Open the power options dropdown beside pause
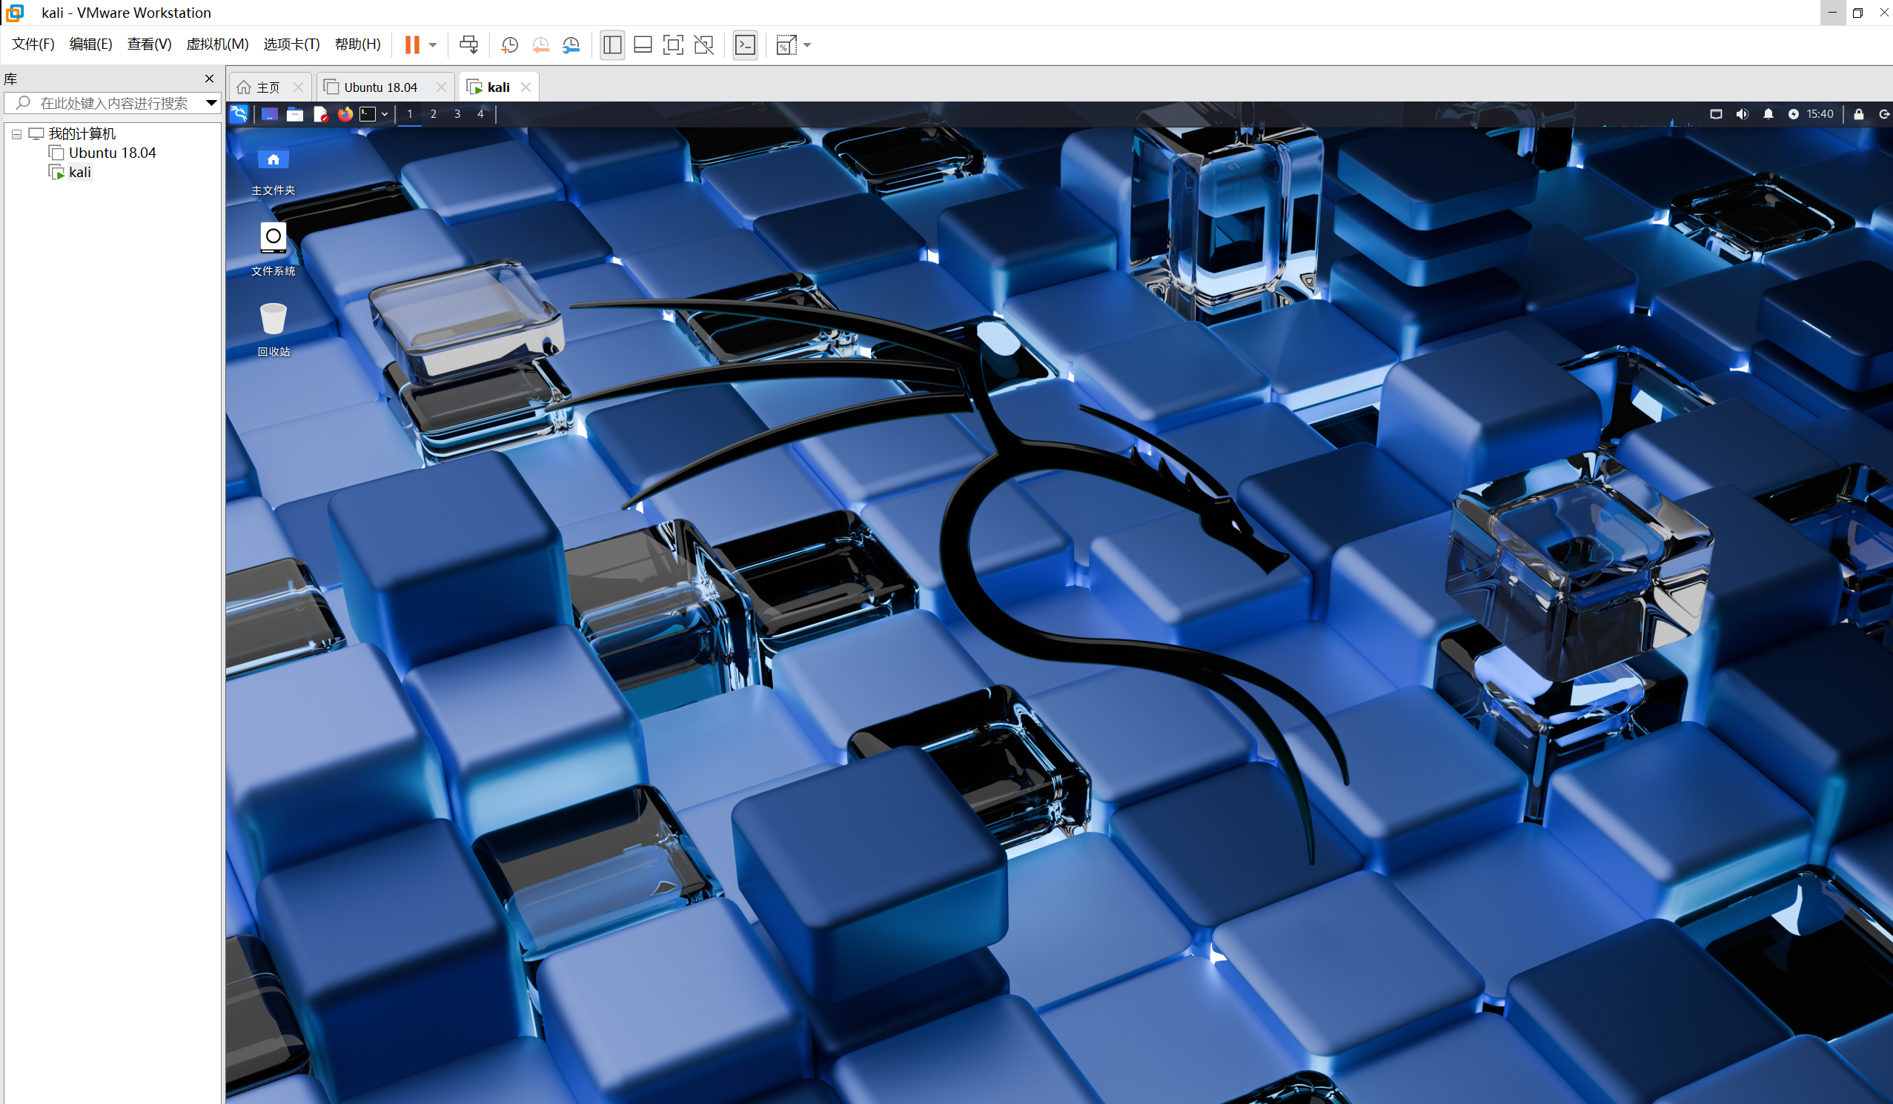The width and height of the screenshot is (1893, 1104). pos(433,45)
